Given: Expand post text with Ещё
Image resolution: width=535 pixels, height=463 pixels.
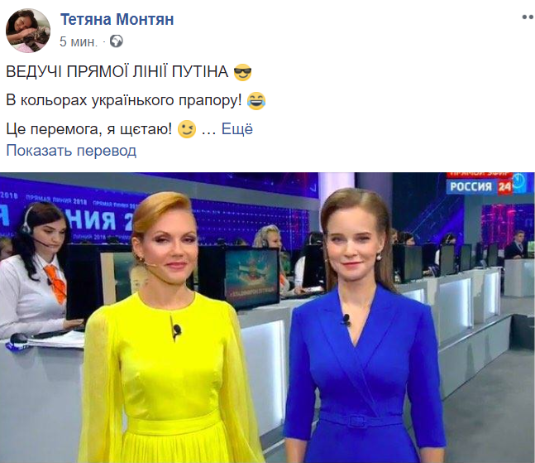Looking at the screenshot, I should [x=237, y=129].
